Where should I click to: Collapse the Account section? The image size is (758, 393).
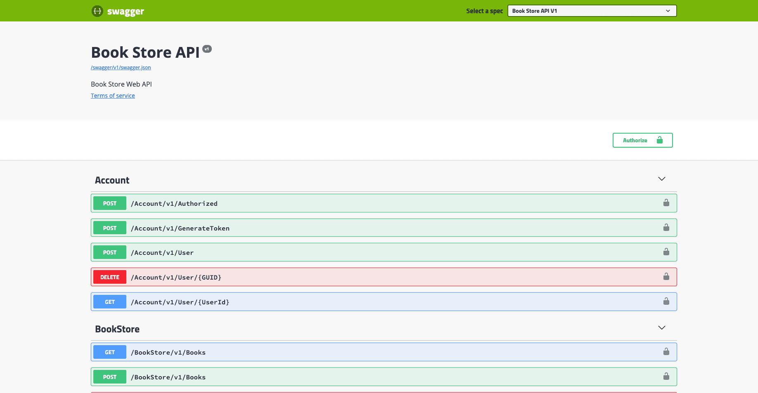point(662,179)
